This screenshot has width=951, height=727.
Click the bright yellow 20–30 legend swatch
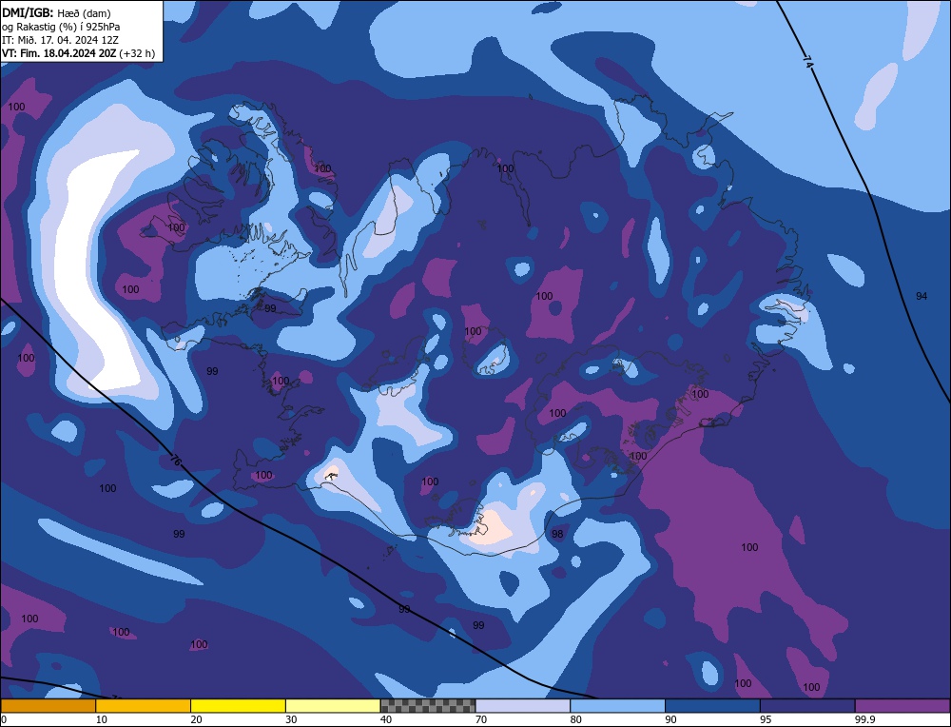coord(239,706)
